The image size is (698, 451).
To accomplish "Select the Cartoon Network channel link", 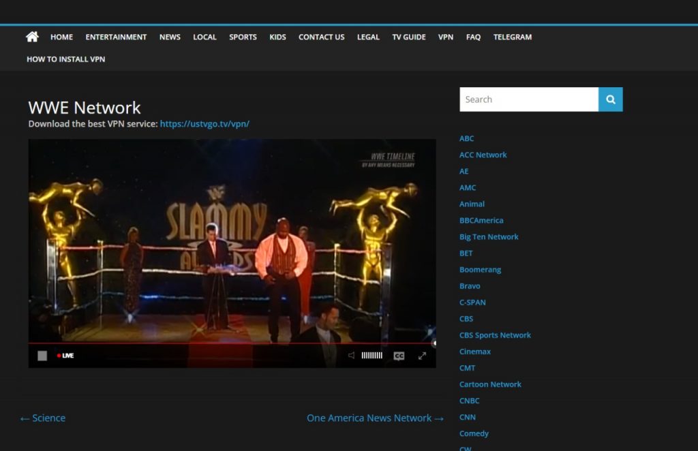I will pyautogui.click(x=490, y=384).
